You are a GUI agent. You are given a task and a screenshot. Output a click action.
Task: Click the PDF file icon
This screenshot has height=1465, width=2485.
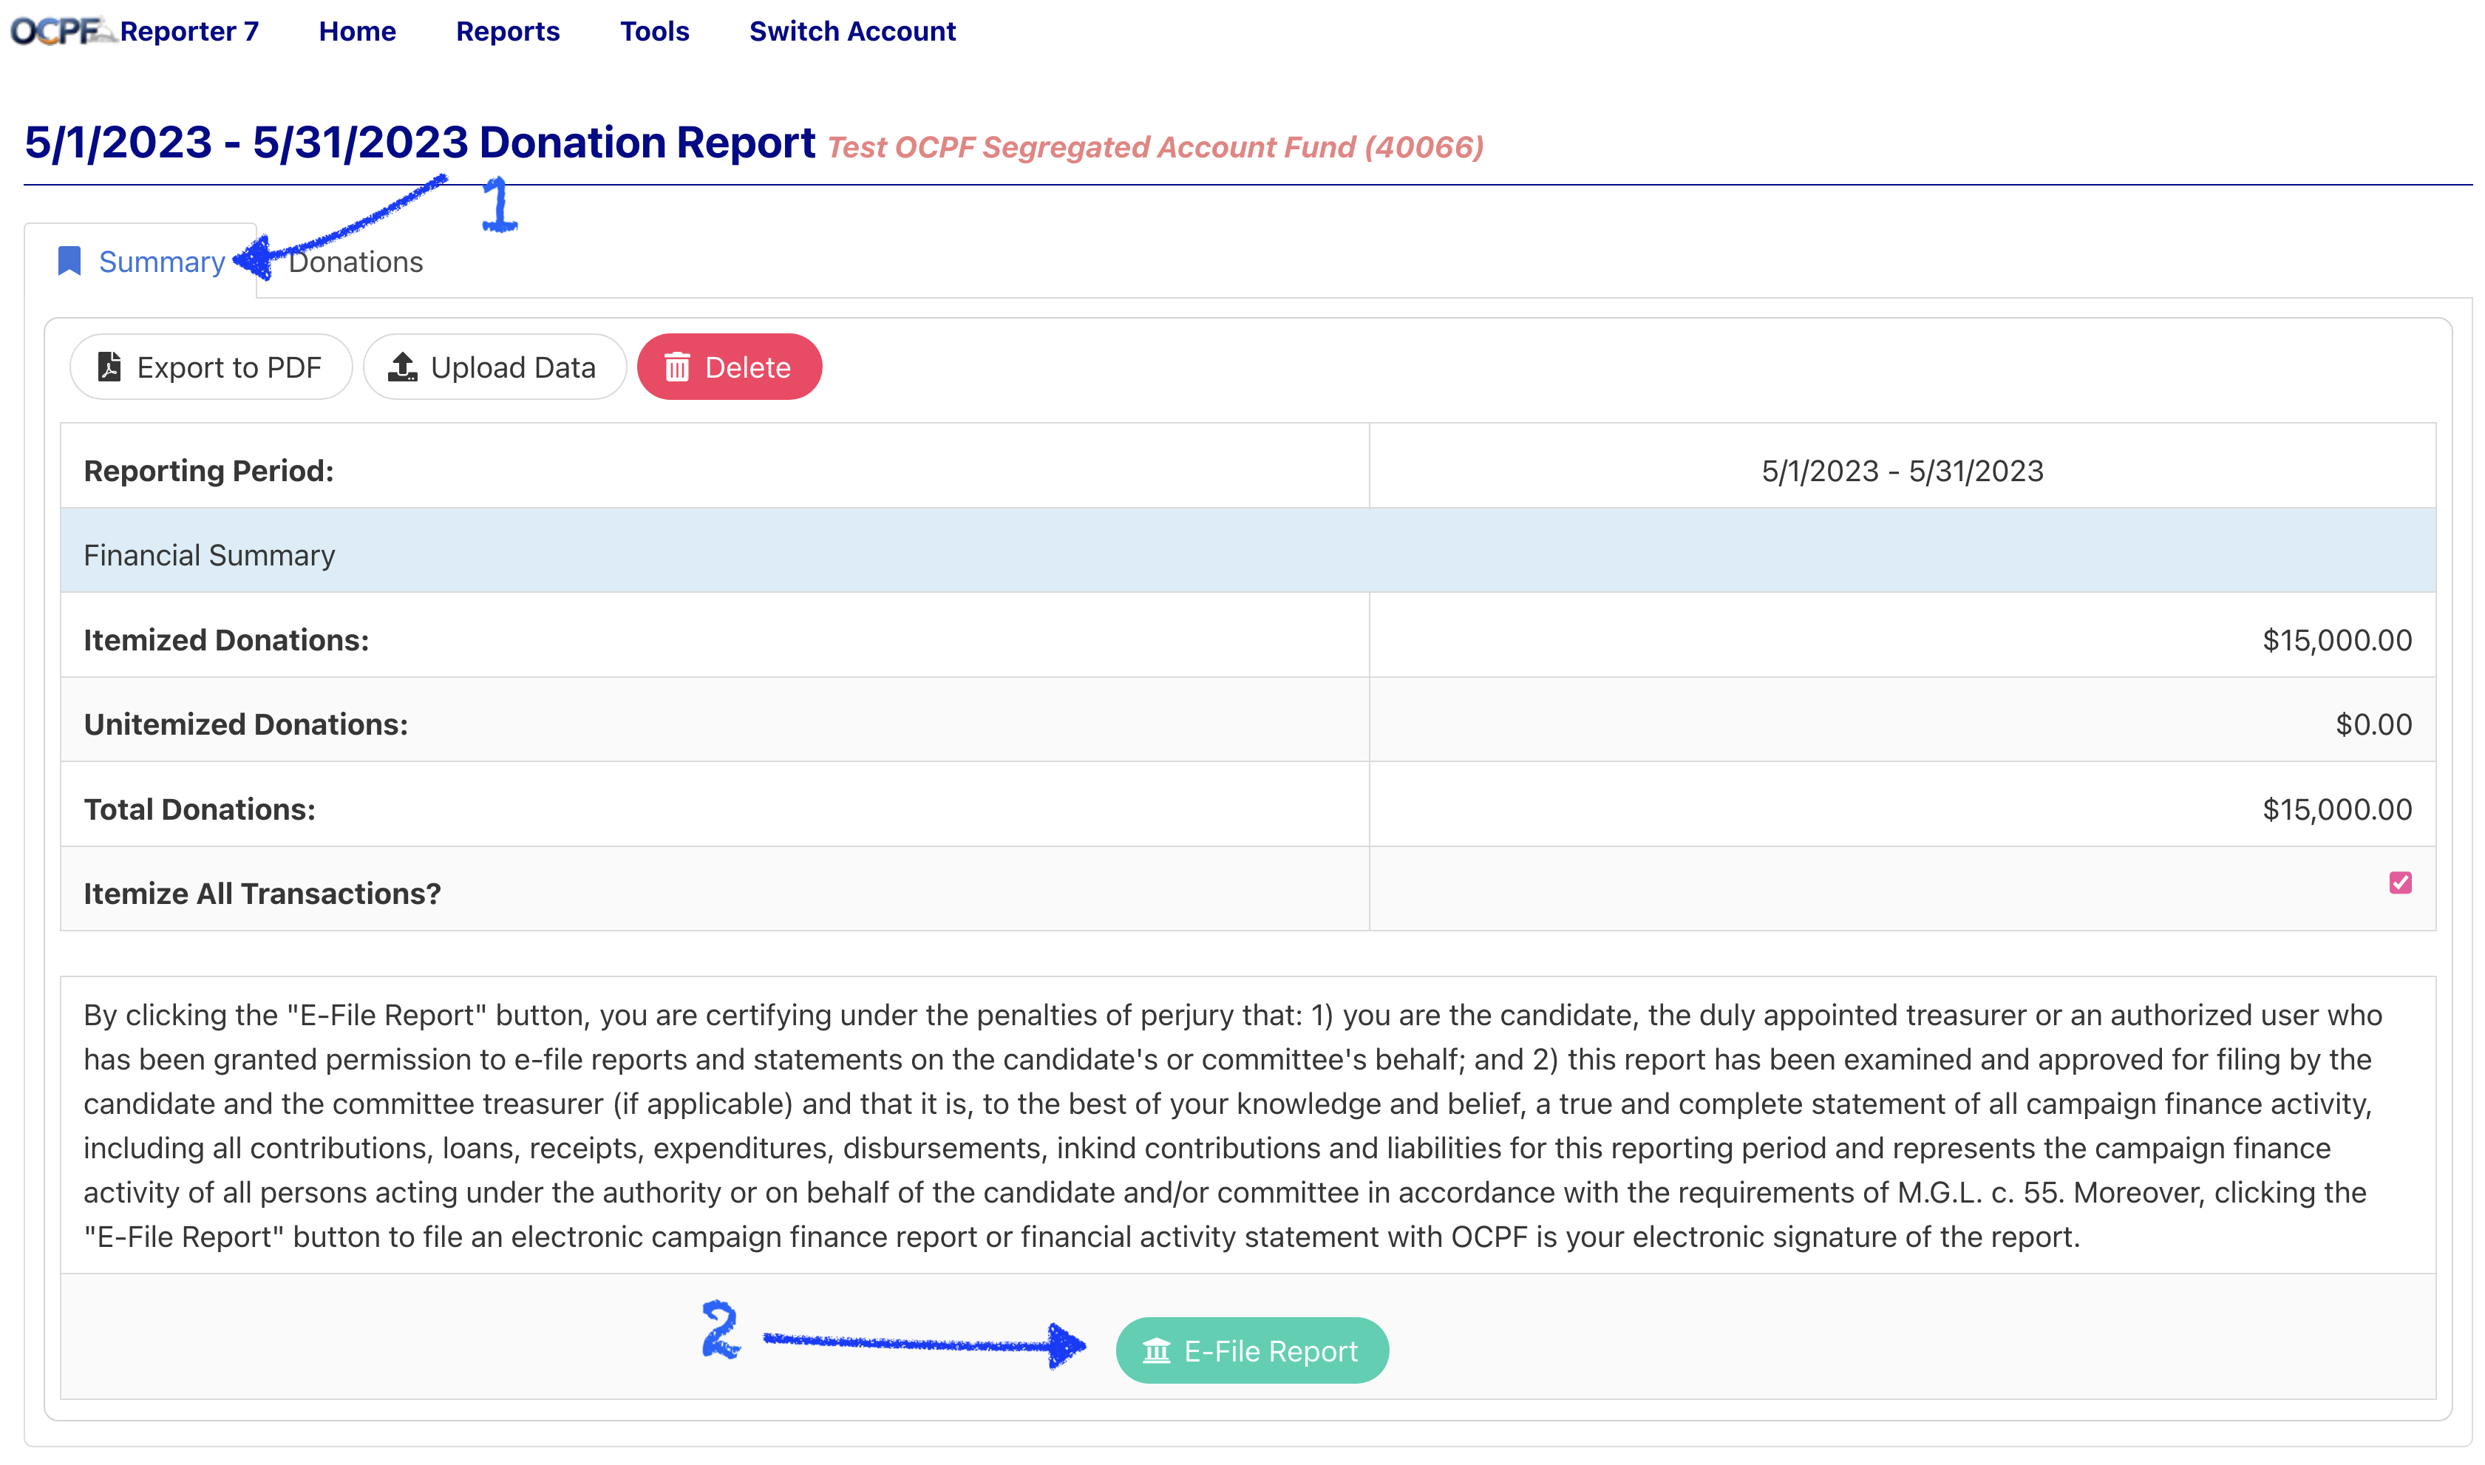(109, 367)
